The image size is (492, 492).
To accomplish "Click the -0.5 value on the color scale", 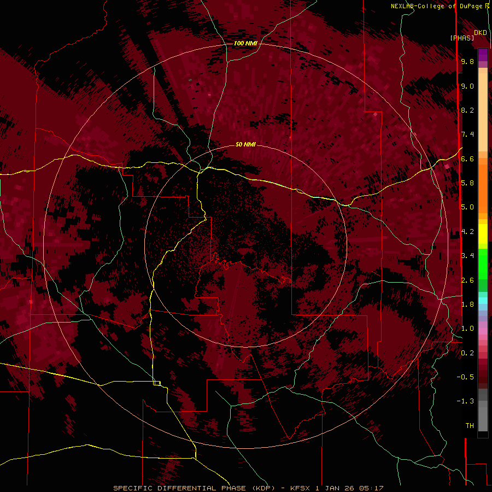I will [465, 377].
